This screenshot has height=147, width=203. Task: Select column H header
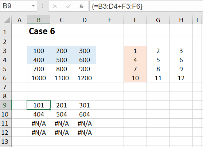[181, 20]
